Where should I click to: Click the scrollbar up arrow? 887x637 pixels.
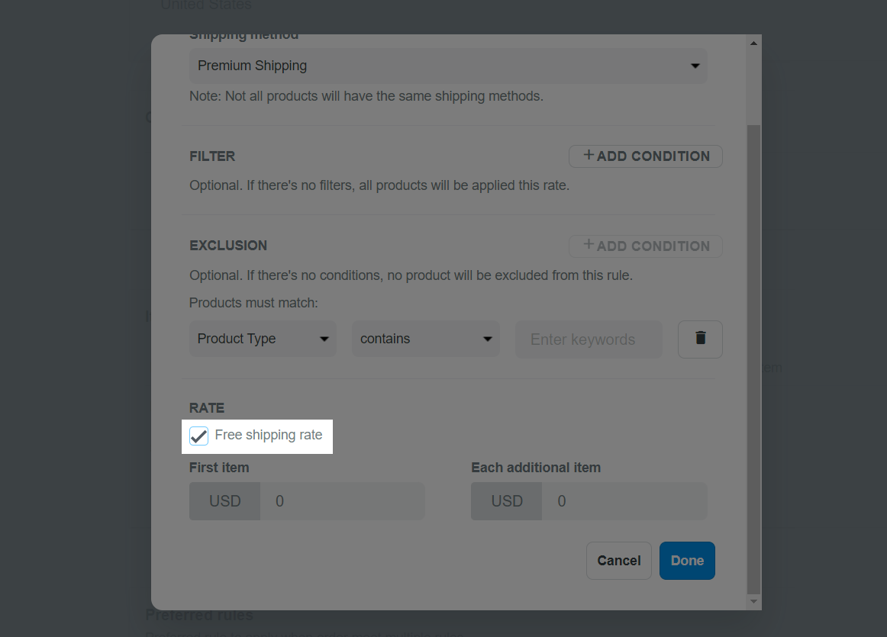(753, 43)
